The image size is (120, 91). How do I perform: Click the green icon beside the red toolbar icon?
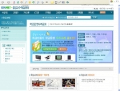click(18, 2)
